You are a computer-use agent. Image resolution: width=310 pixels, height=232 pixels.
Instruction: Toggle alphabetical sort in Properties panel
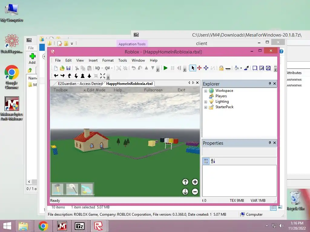pos(213,161)
